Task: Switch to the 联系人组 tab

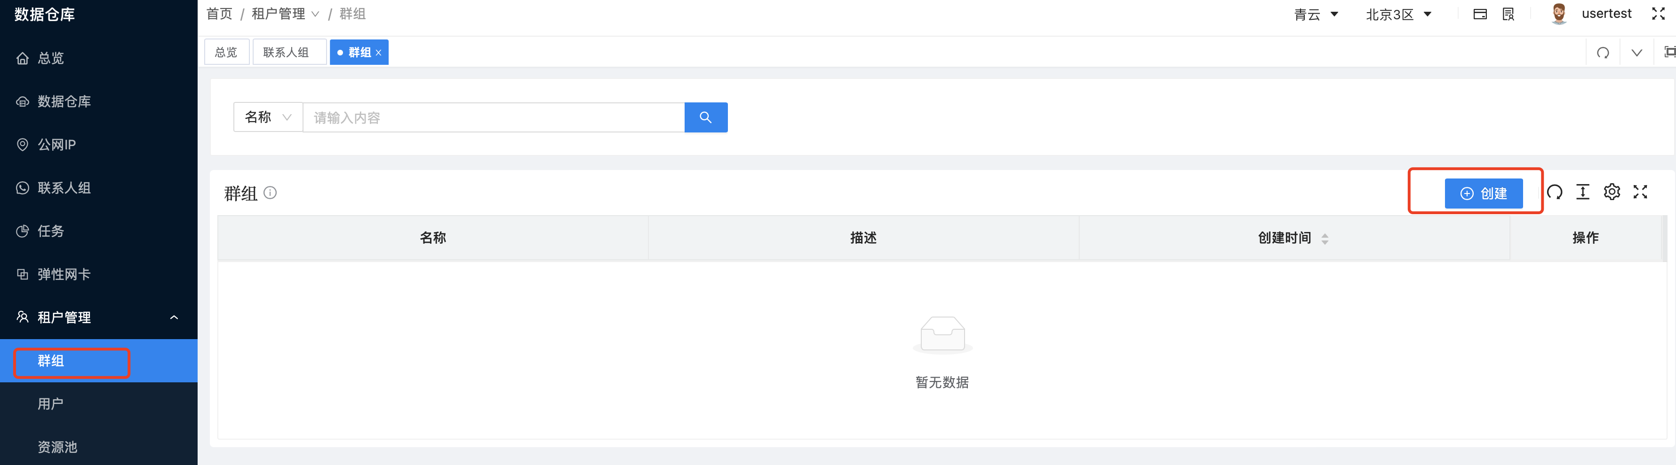Action: [x=289, y=52]
